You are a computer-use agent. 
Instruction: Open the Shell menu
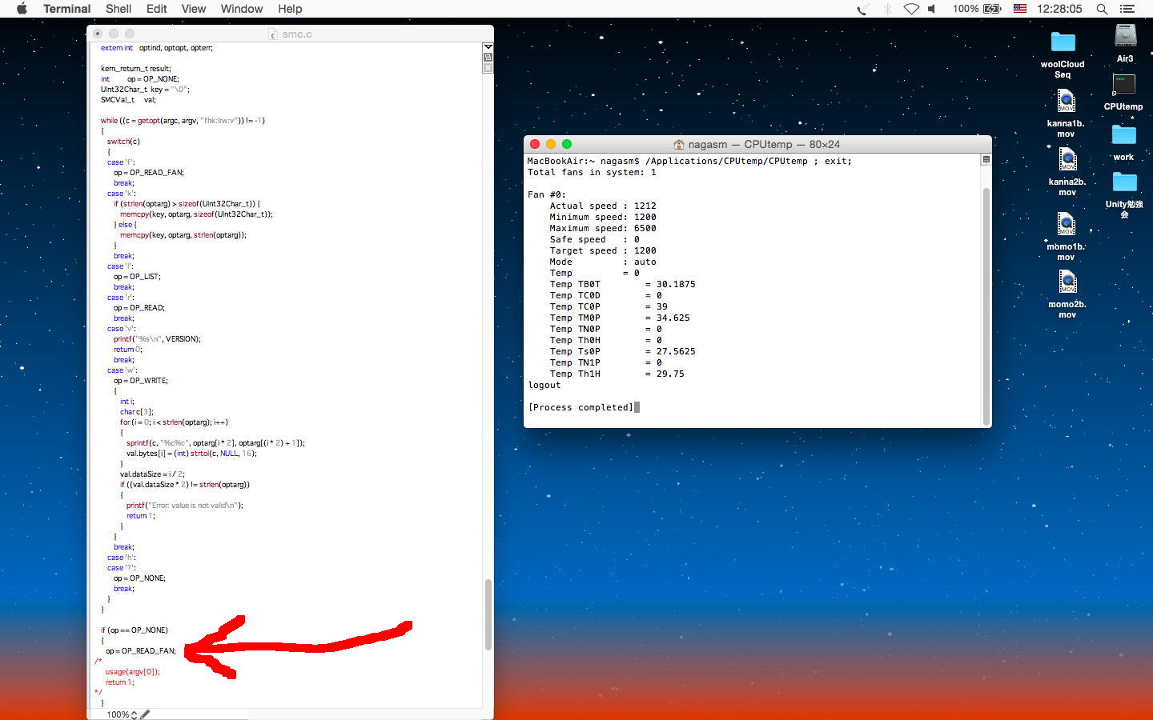(119, 9)
